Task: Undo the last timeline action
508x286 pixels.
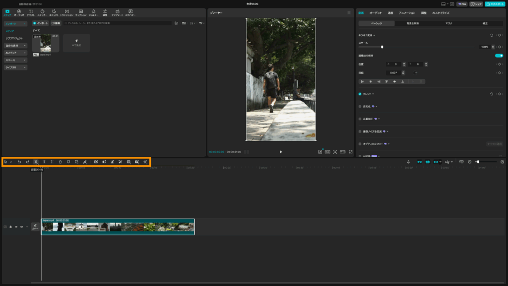Action: 19,162
